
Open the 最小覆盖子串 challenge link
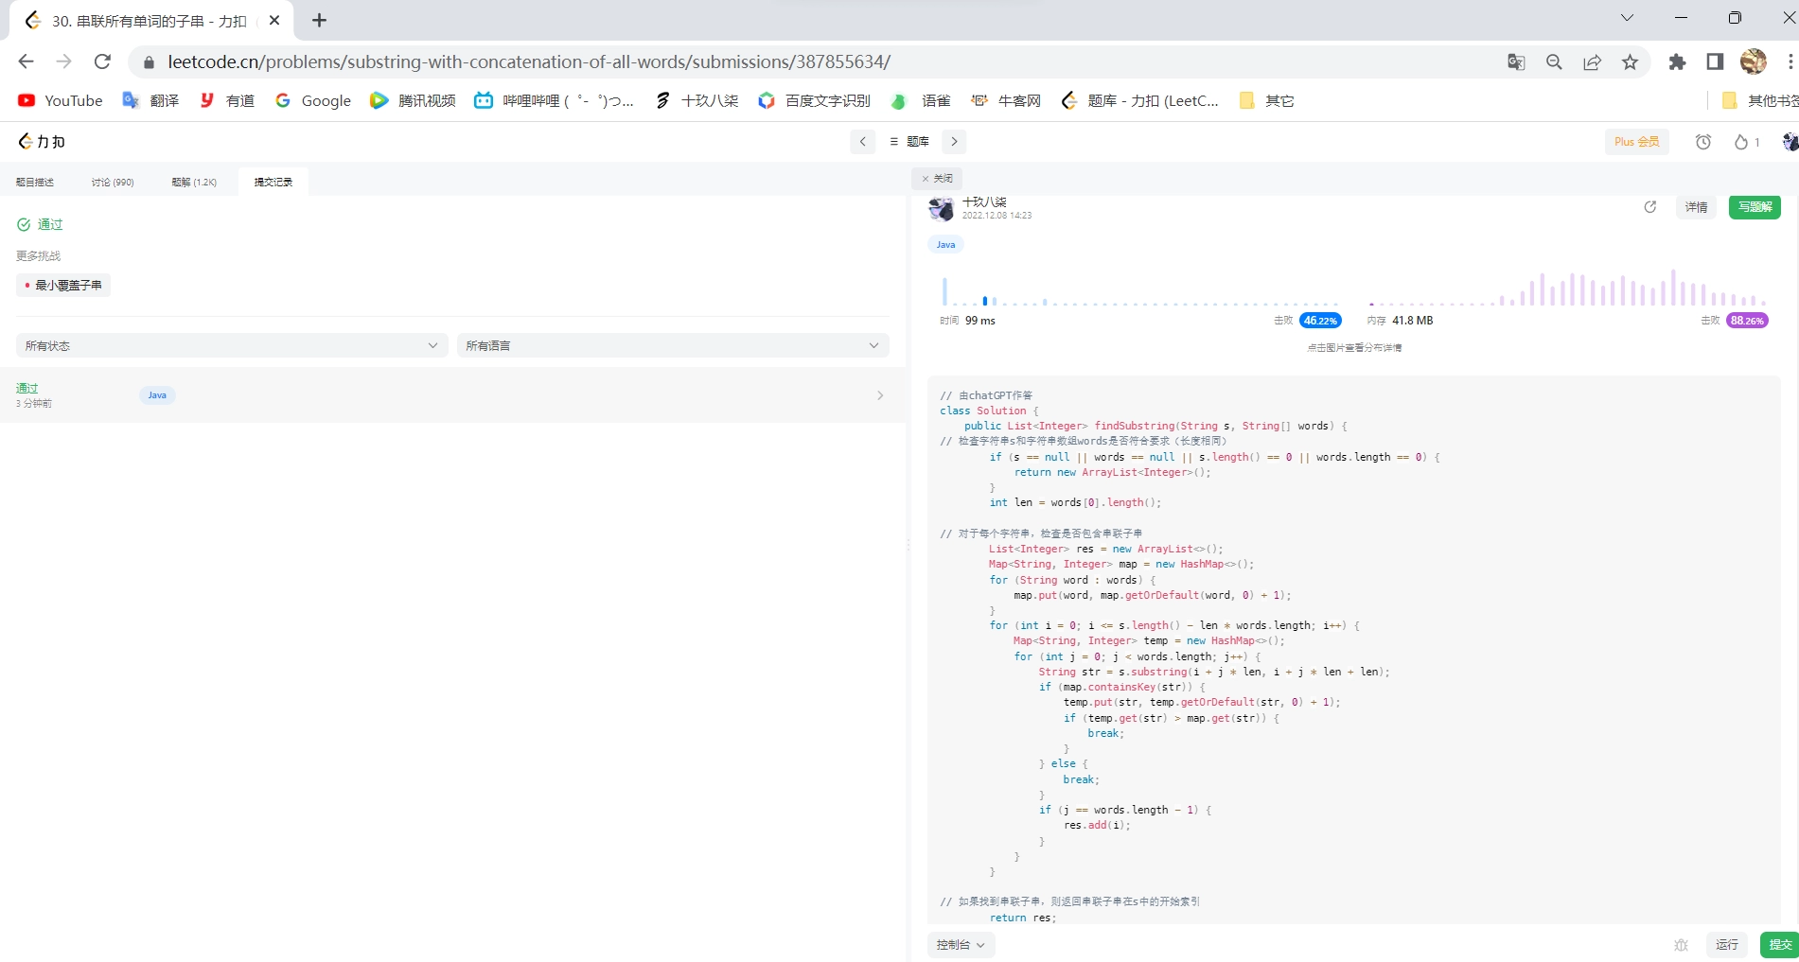(x=63, y=286)
